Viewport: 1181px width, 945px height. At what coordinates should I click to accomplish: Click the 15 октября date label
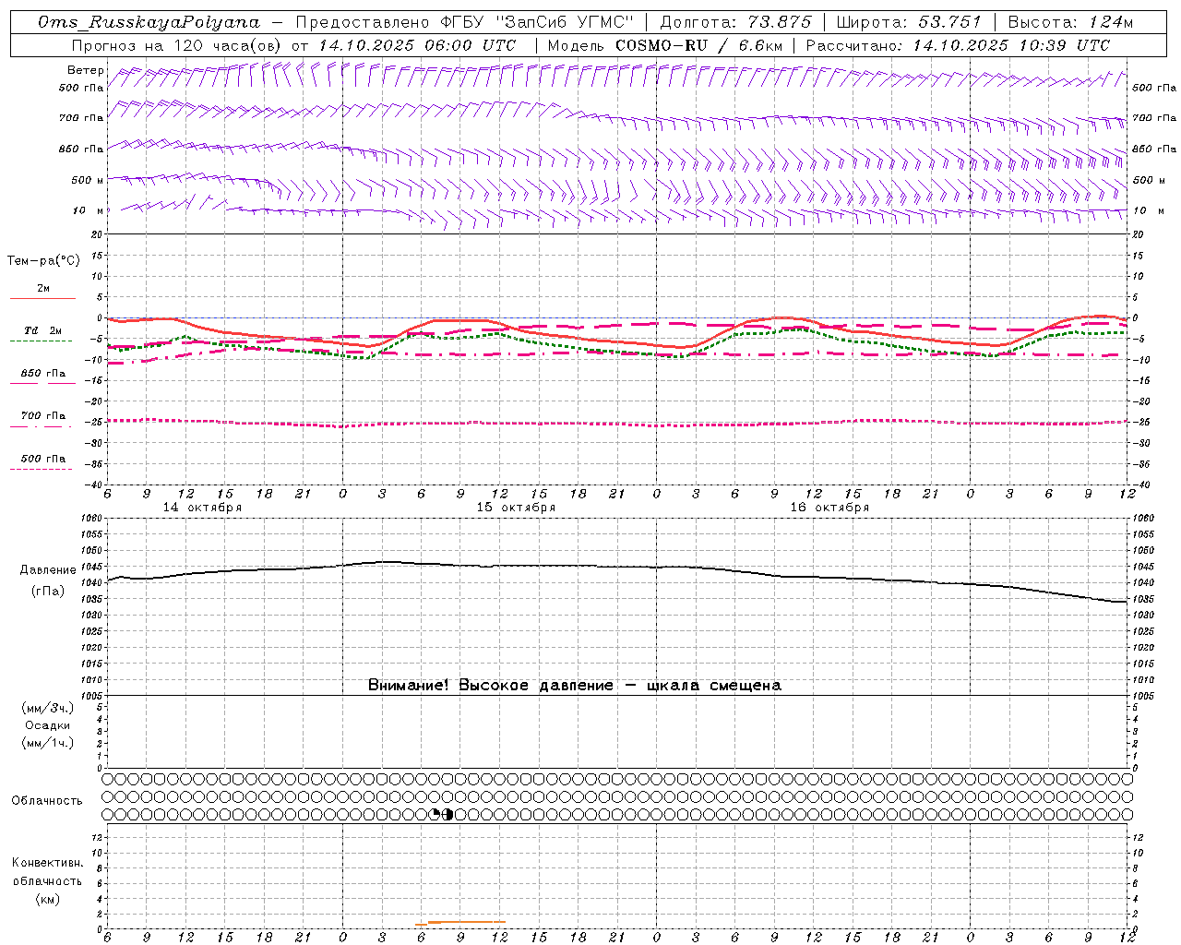[516, 508]
